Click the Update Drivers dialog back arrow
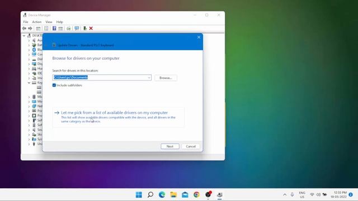Screen dimensions: 358x201 click(x=46, y=45)
